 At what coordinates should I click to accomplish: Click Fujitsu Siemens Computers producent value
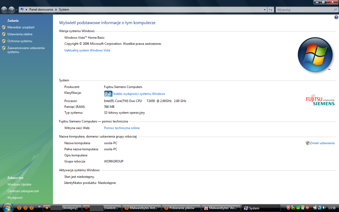123,87
